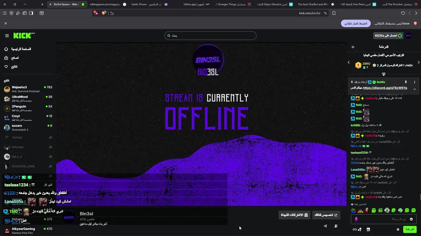Open Brave wallet icon in toolbar
Screen dimensions: 421x236
[24, 13]
